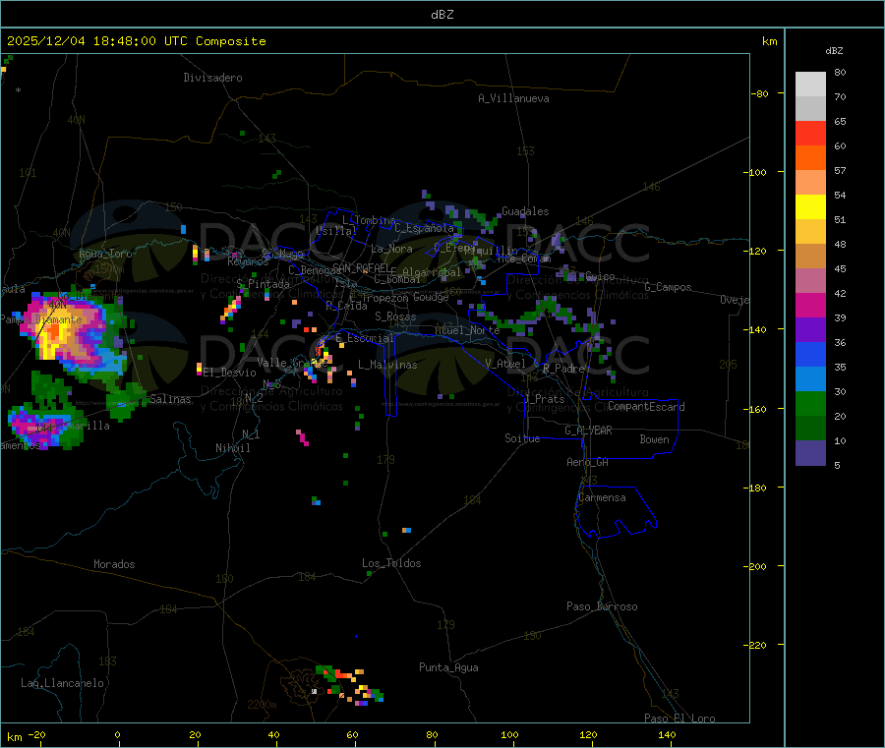The height and width of the screenshot is (748, 885).
Task: Click the E_Escorial label
Action: pos(365,338)
